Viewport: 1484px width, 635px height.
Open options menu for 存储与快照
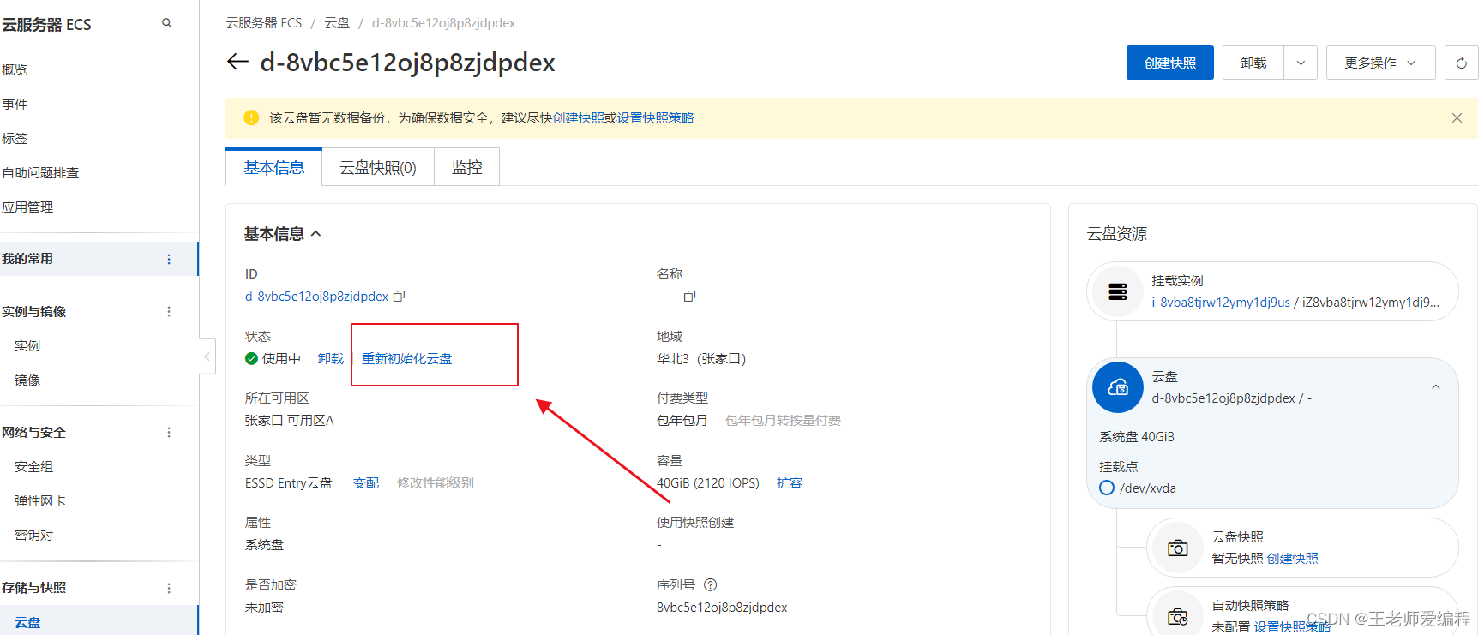(169, 588)
